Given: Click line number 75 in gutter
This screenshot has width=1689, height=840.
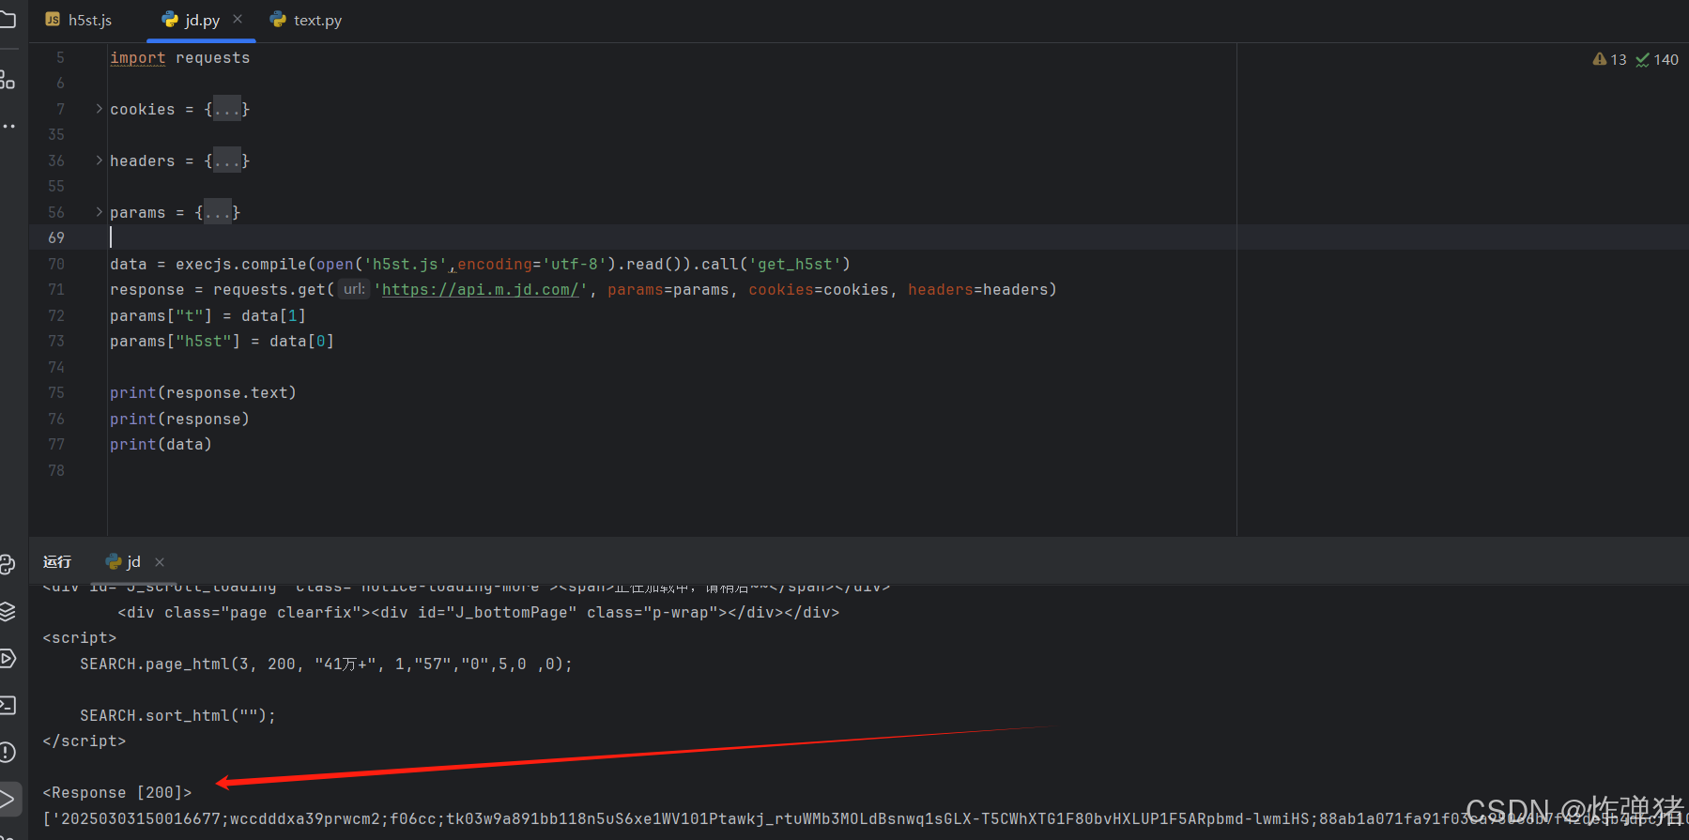Looking at the screenshot, I should pos(56,392).
